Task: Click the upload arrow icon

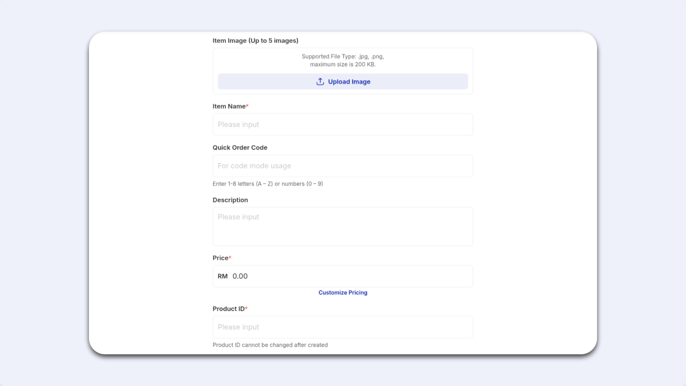Action: pyautogui.click(x=320, y=81)
